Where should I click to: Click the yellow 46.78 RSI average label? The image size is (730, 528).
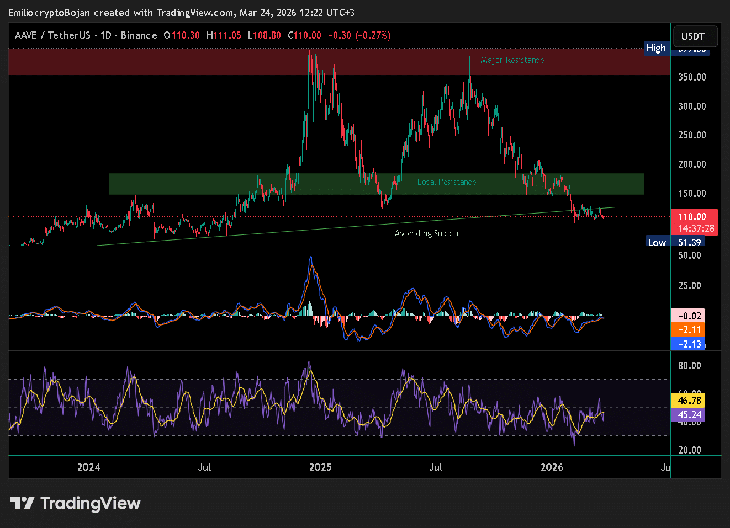pos(689,401)
